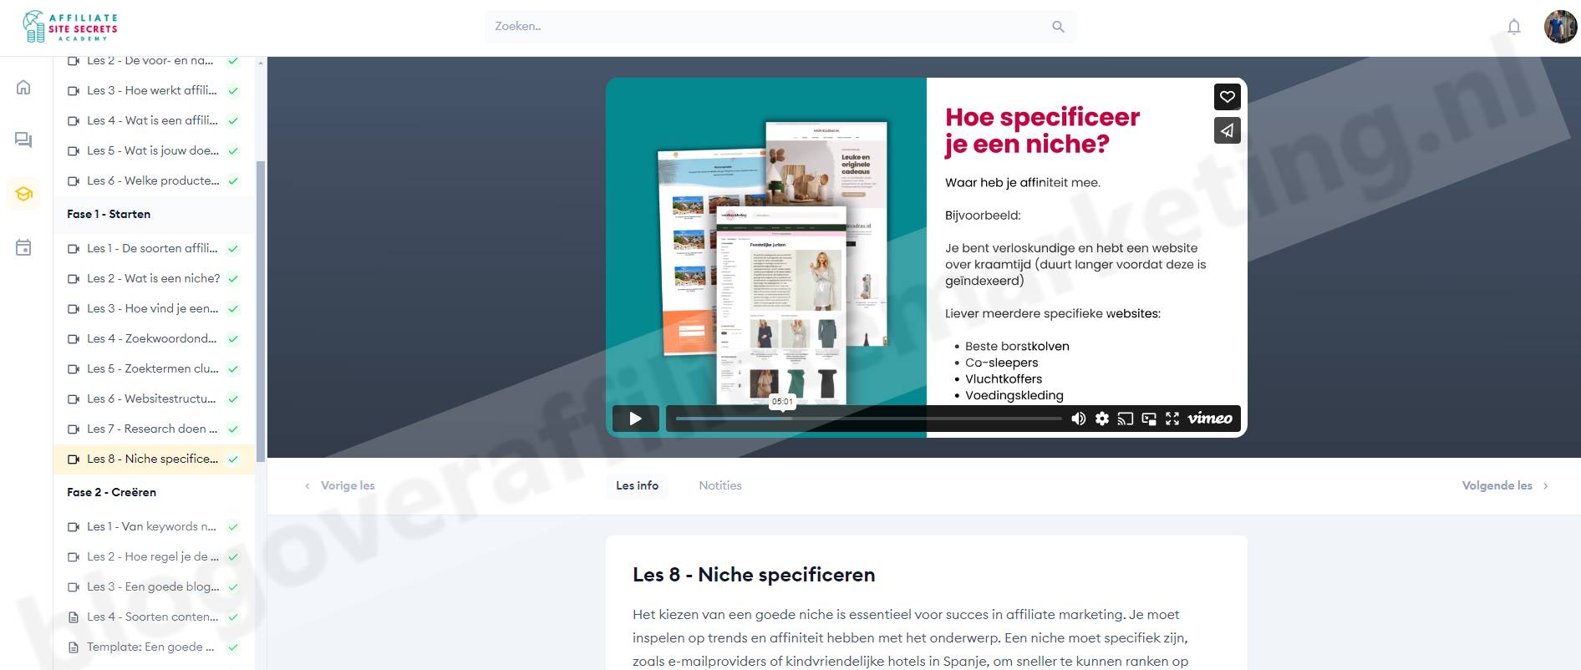
Task: Switch to the Notities tab
Action: tap(719, 485)
